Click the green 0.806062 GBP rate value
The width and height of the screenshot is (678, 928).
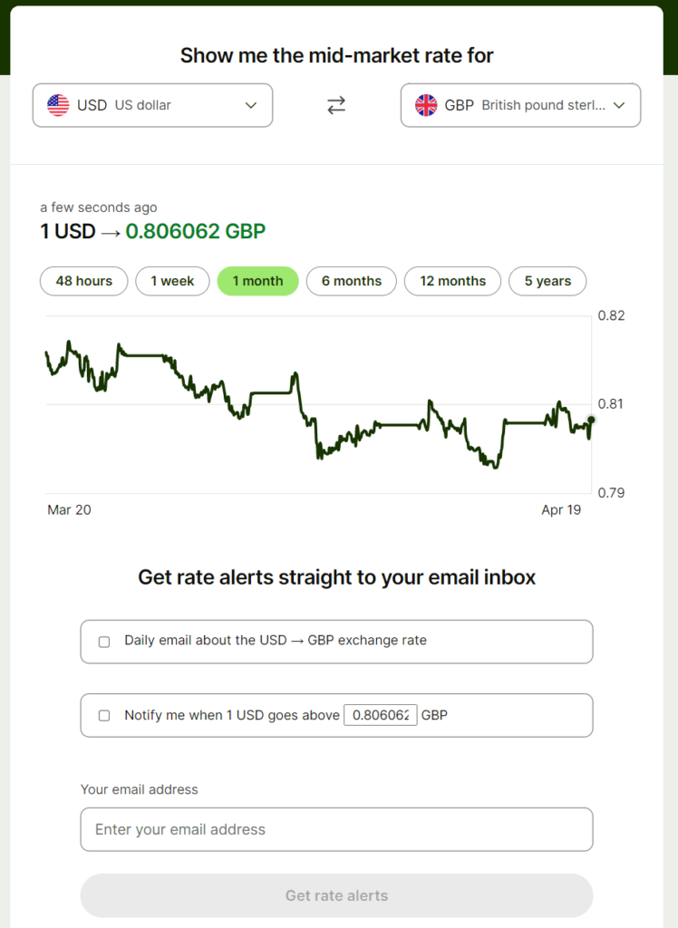coord(195,231)
